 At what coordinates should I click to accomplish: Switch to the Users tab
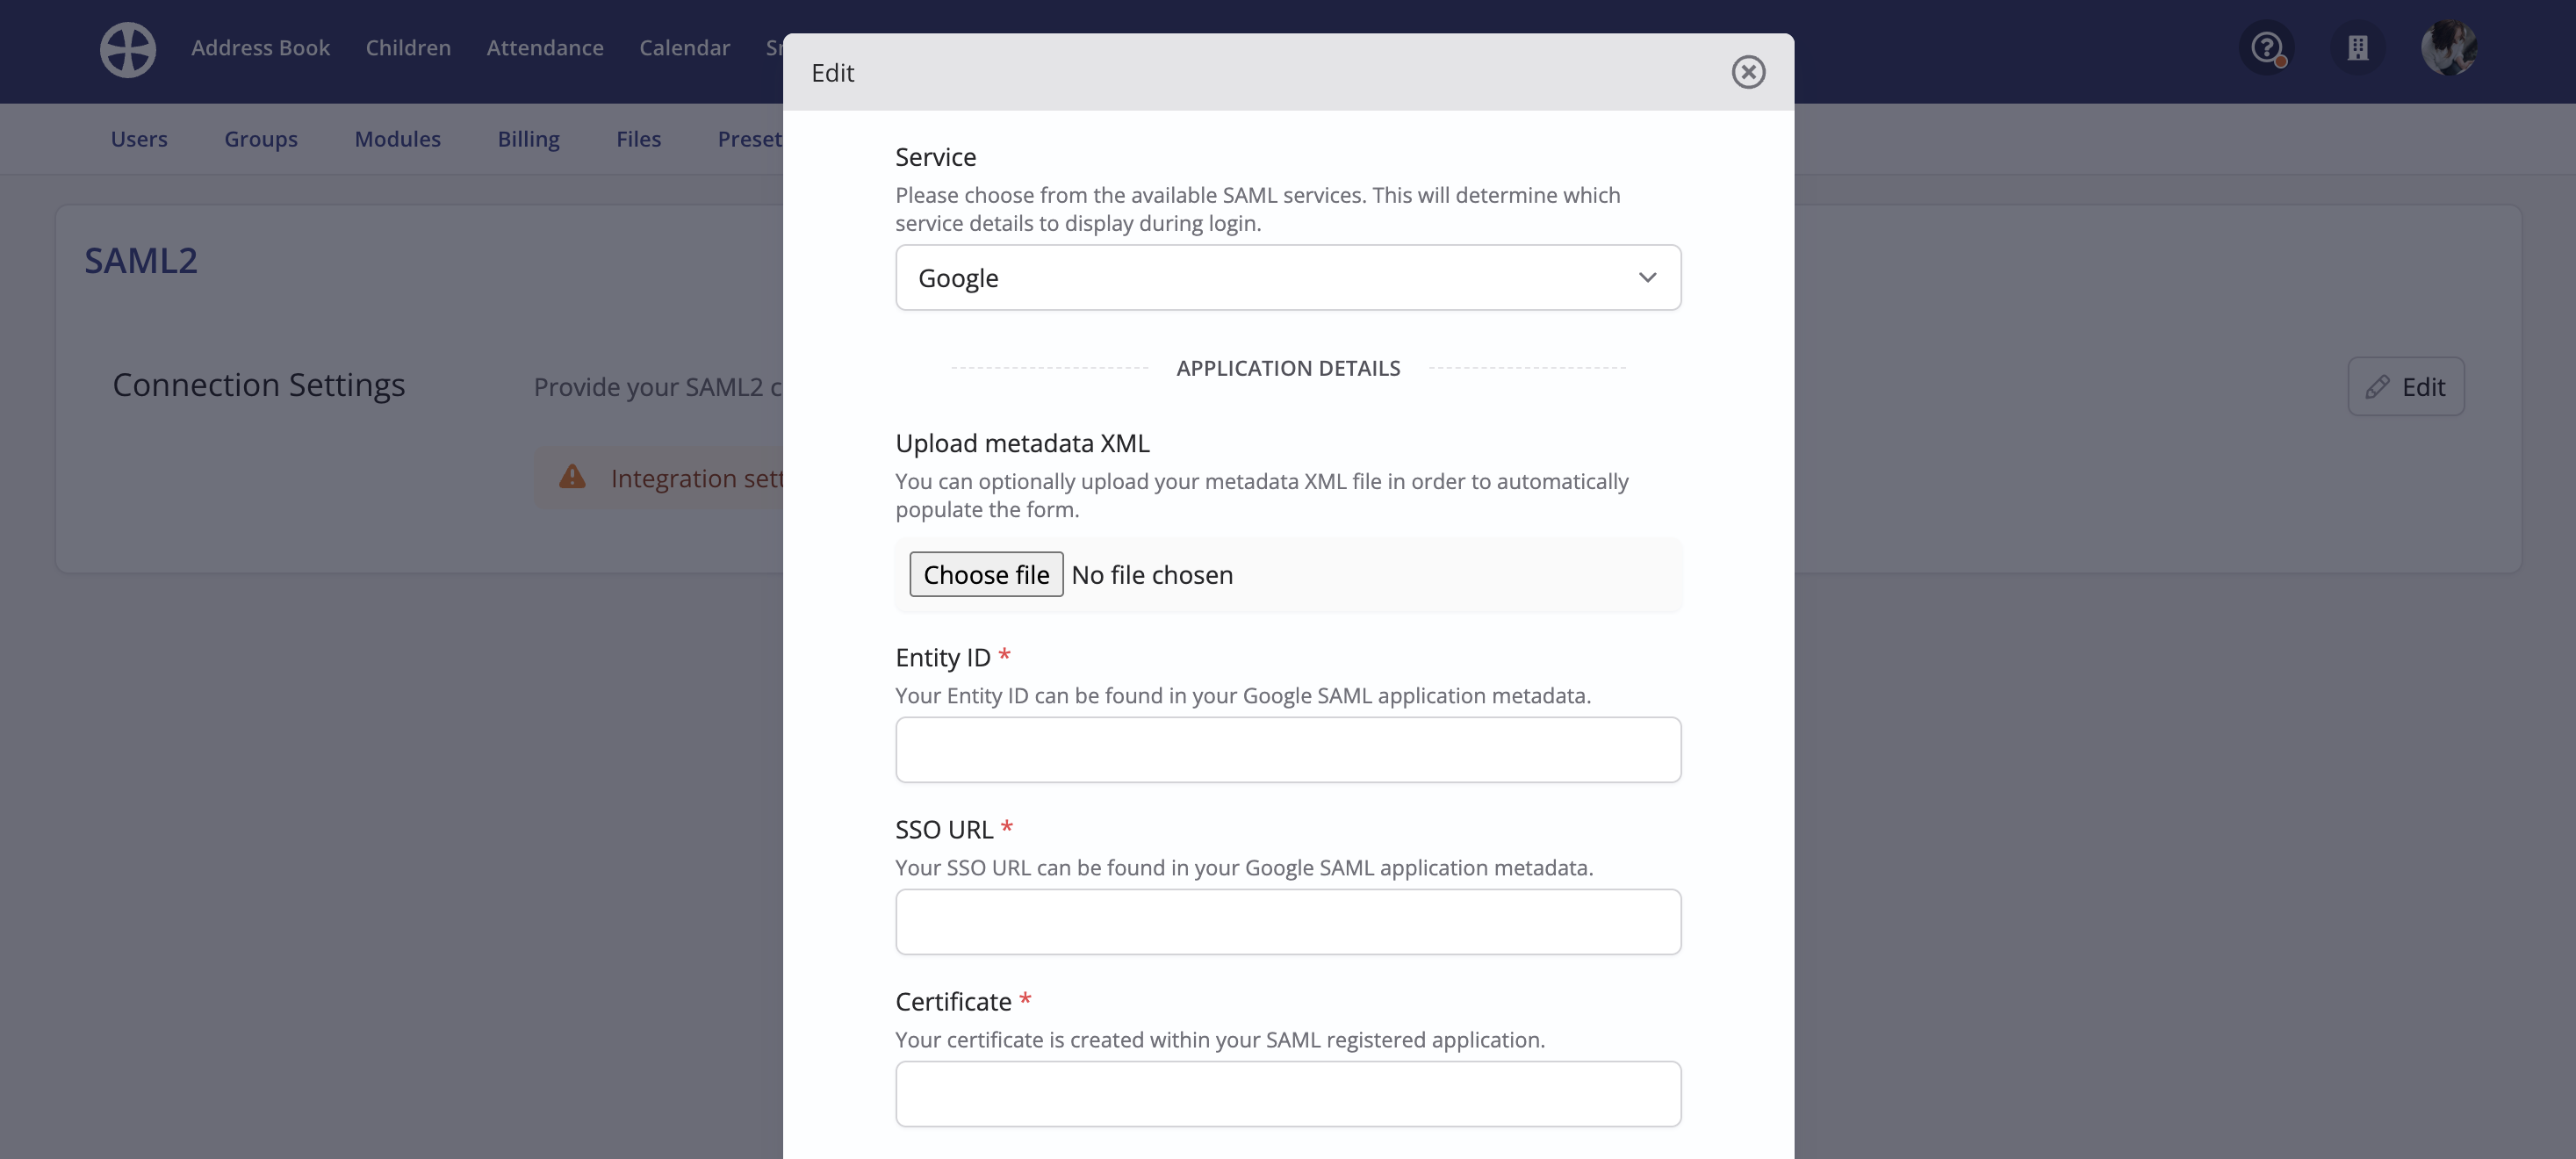[139, 139]
